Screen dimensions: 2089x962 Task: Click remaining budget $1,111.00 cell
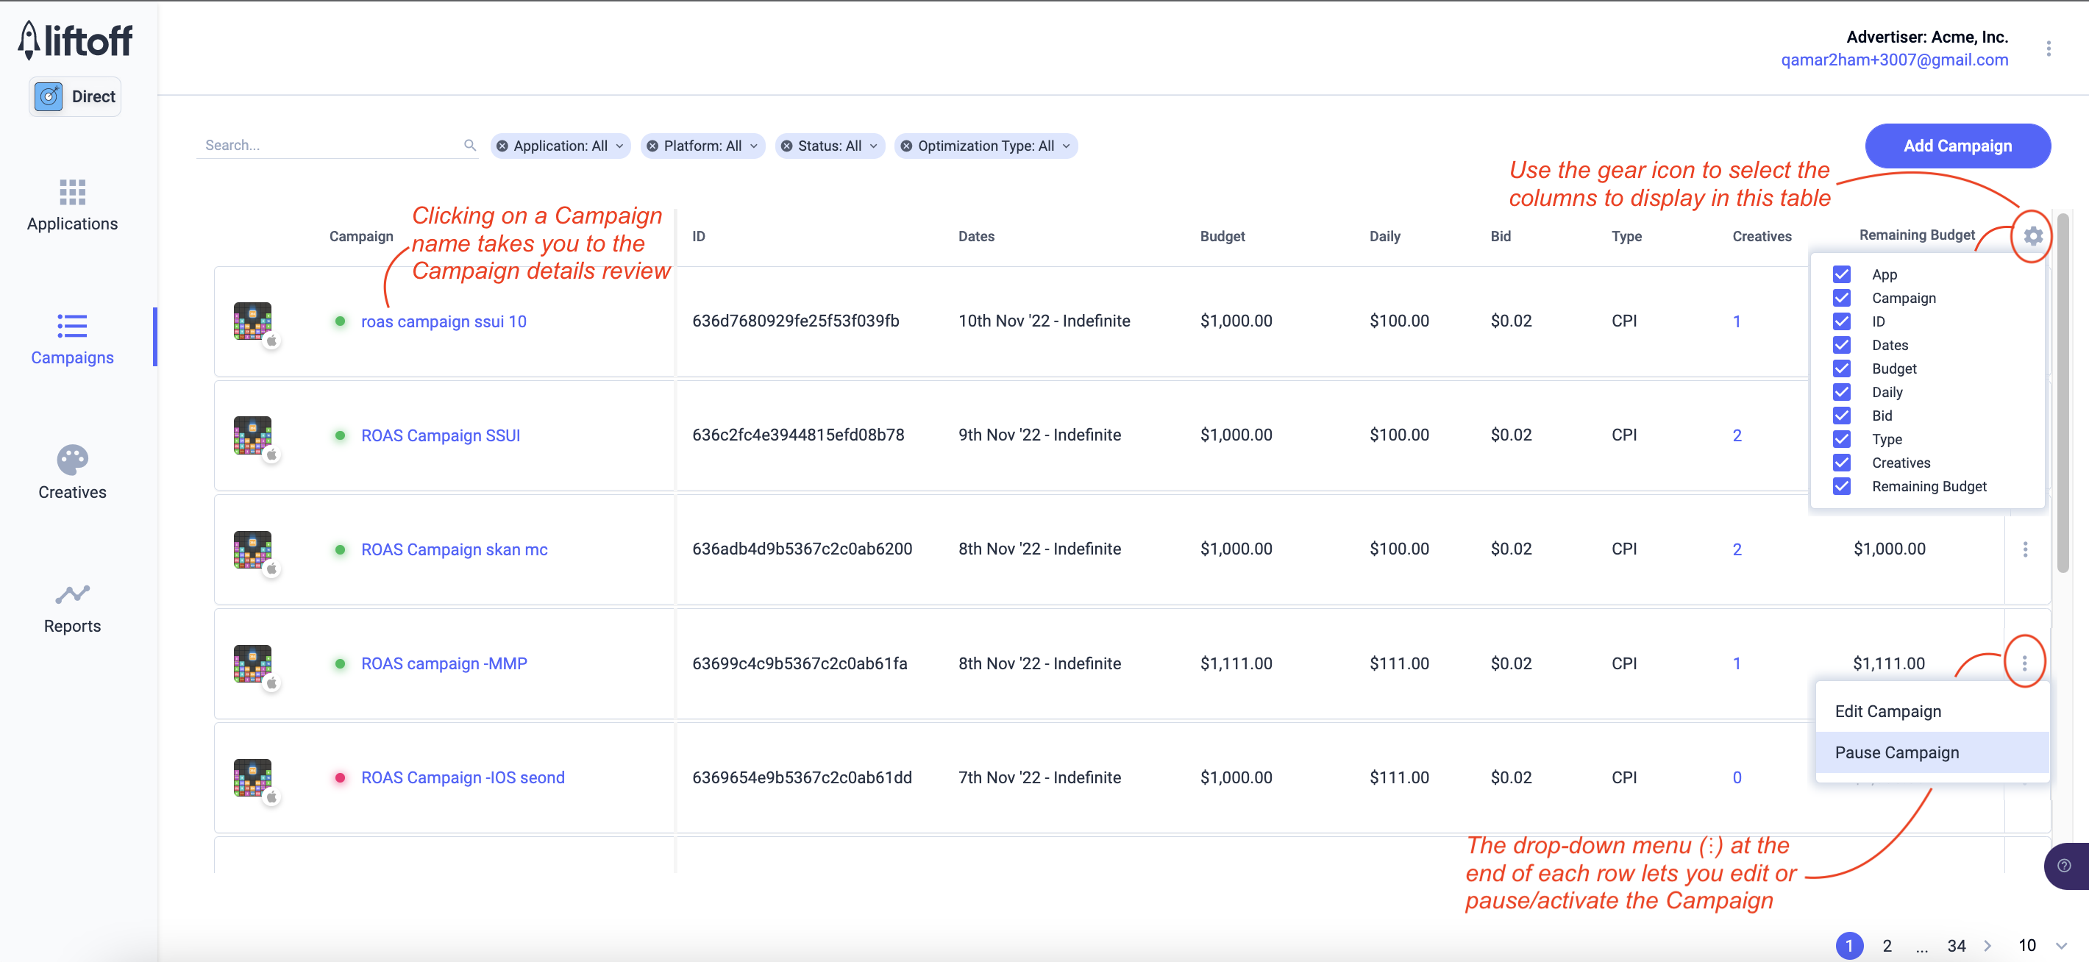[x=1888, y=663]
